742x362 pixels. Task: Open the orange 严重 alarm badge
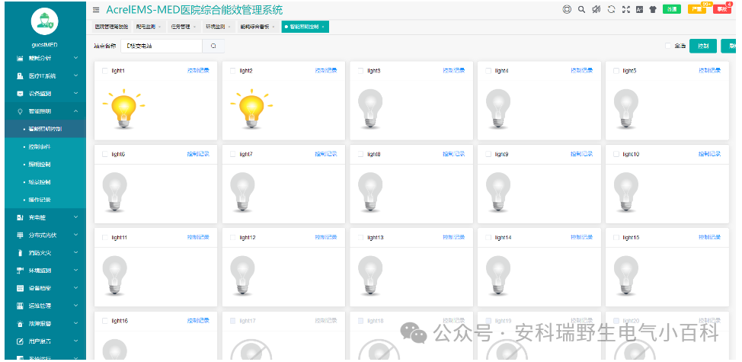pyautogui.click(x=696, y=9)
